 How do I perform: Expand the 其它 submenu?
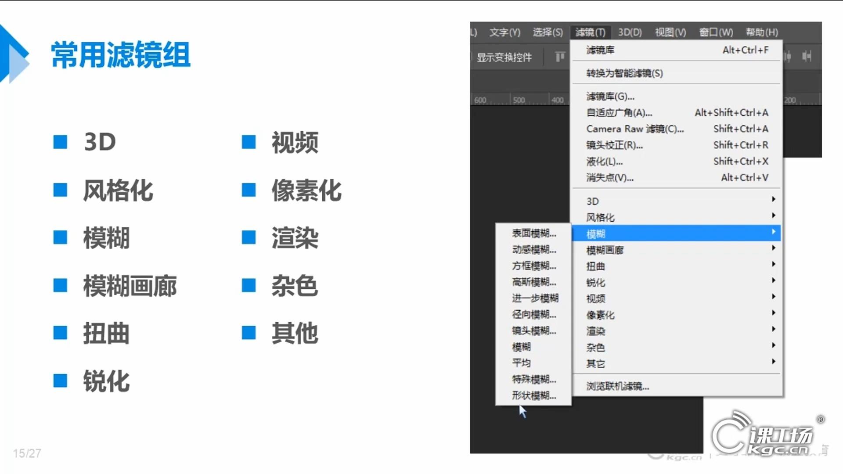pos(677,363)
